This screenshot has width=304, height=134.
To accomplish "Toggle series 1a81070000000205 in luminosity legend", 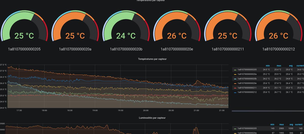I will pos(247,128).
